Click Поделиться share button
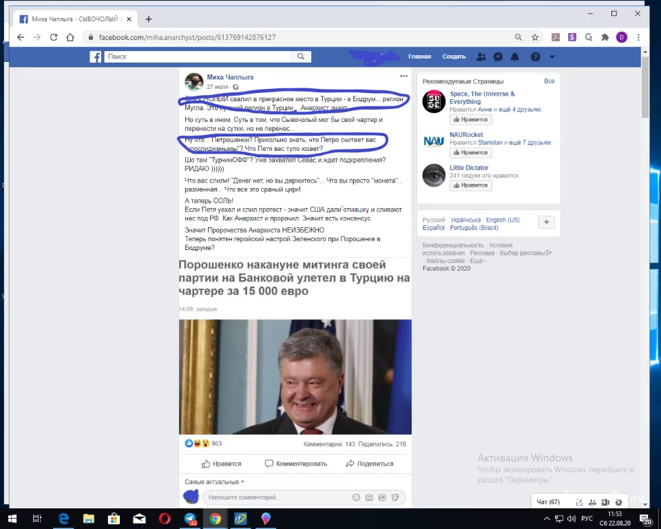The image size is (661, 529). pyautogui.click(x=370, y=464)
